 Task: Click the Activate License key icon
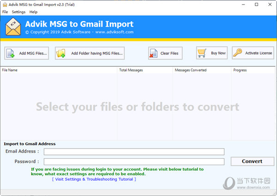[237, 53]
